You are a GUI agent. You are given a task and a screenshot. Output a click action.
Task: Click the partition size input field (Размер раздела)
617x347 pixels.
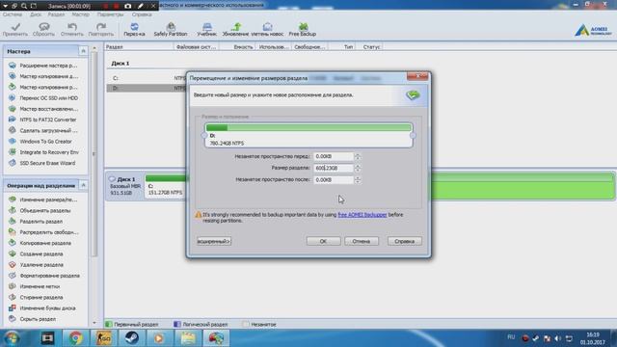click(334, 168)
